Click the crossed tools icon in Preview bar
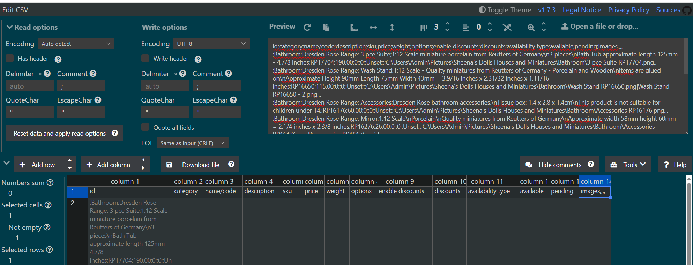This screenshot has width=693, height=265. tap(507, 27)
